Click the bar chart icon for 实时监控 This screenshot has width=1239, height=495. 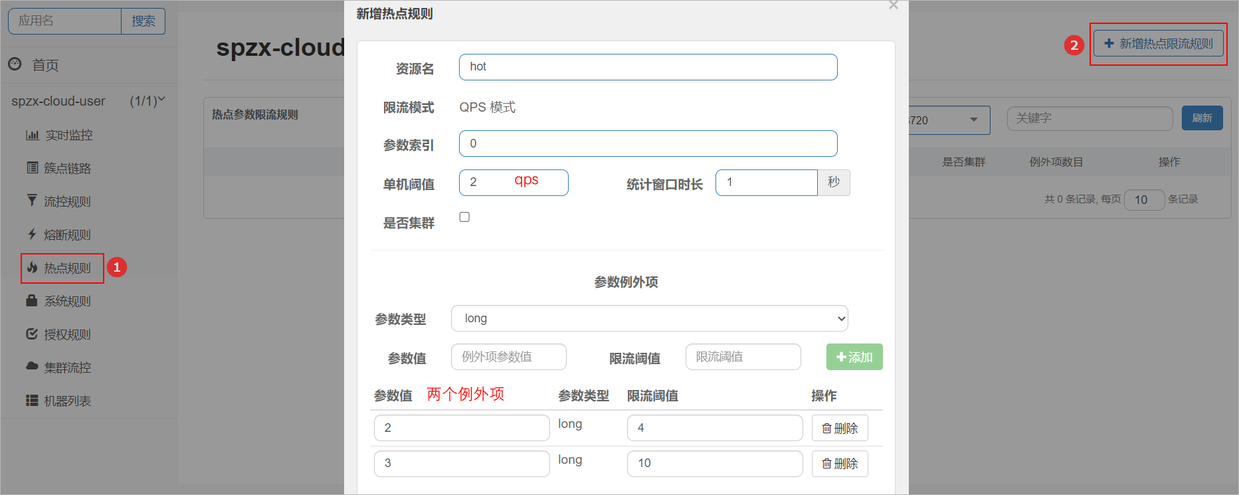32,135
